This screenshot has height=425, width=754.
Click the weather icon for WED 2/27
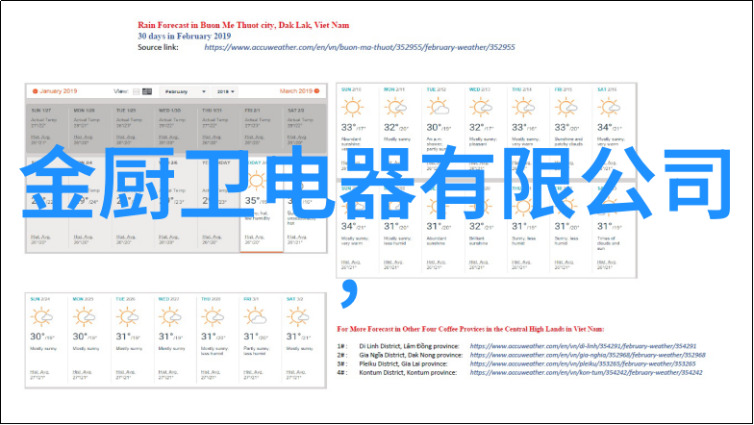(x=169, y=317)
